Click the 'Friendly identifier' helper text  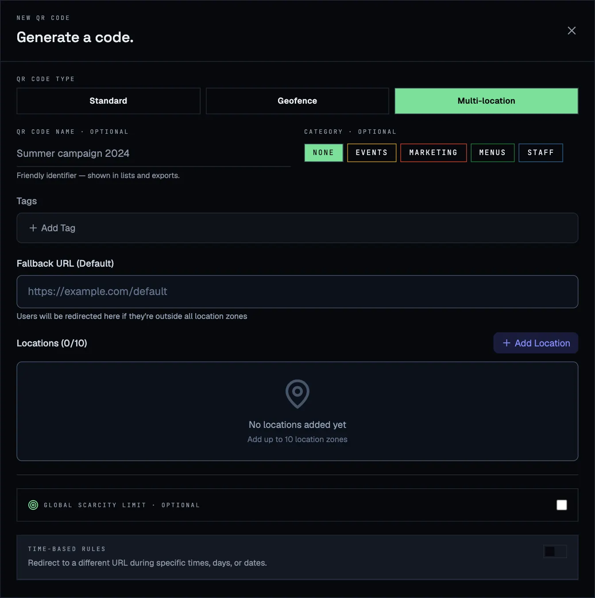(x=98, y=176)
